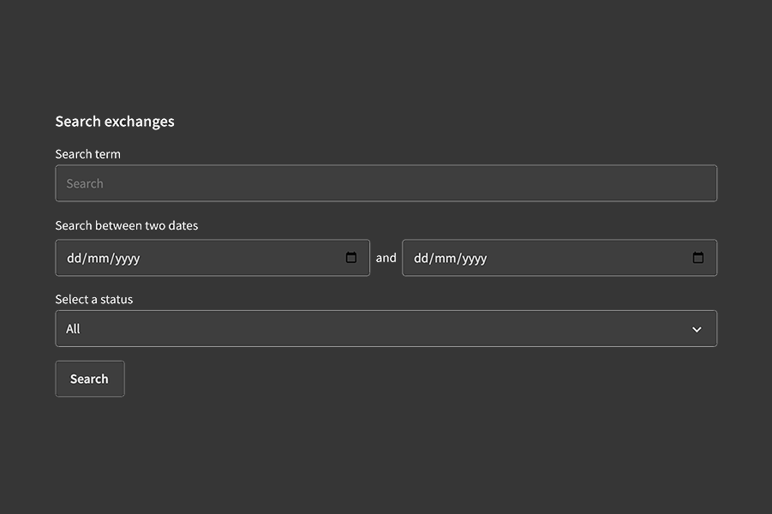Click the year segment of the end date
This screenshot has width=772, height=514.
(470, 257)
